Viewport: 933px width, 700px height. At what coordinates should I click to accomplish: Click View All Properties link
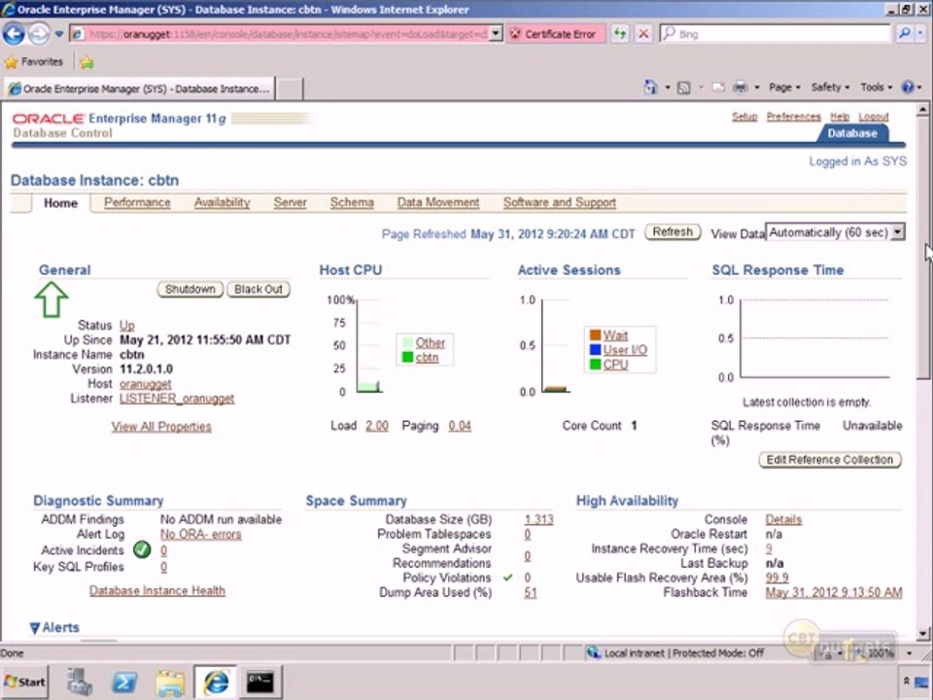[x=161, y=426]
